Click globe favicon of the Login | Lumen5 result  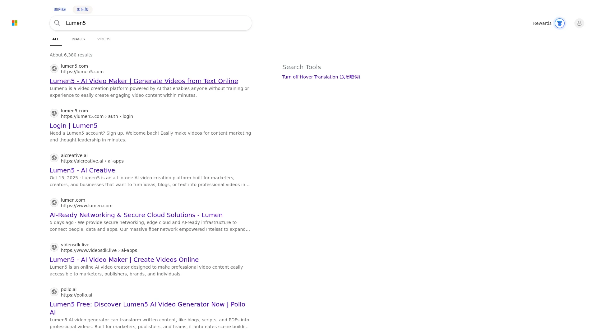pos(54,113)
